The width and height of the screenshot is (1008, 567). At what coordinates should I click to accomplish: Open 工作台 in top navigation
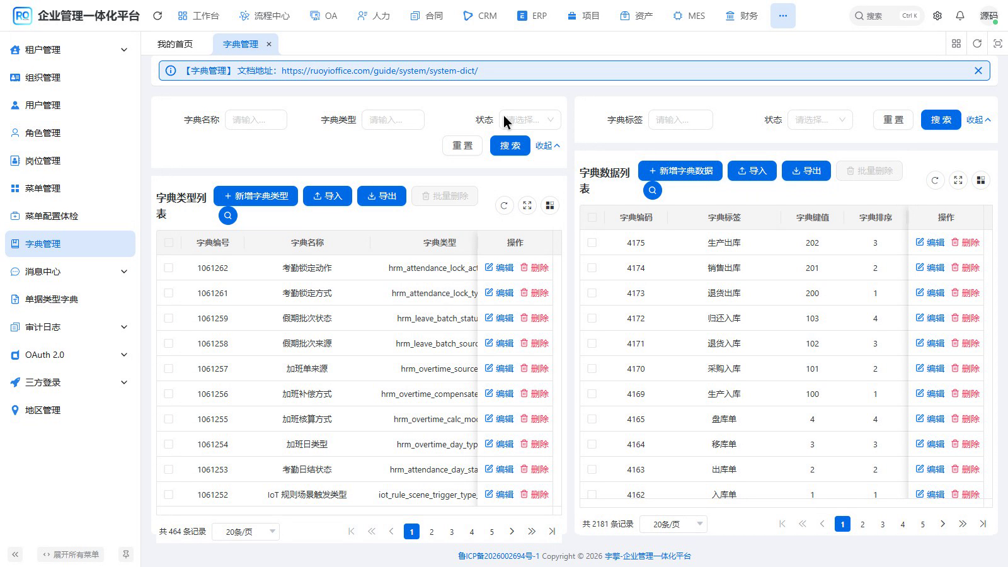tap(198, 16)
